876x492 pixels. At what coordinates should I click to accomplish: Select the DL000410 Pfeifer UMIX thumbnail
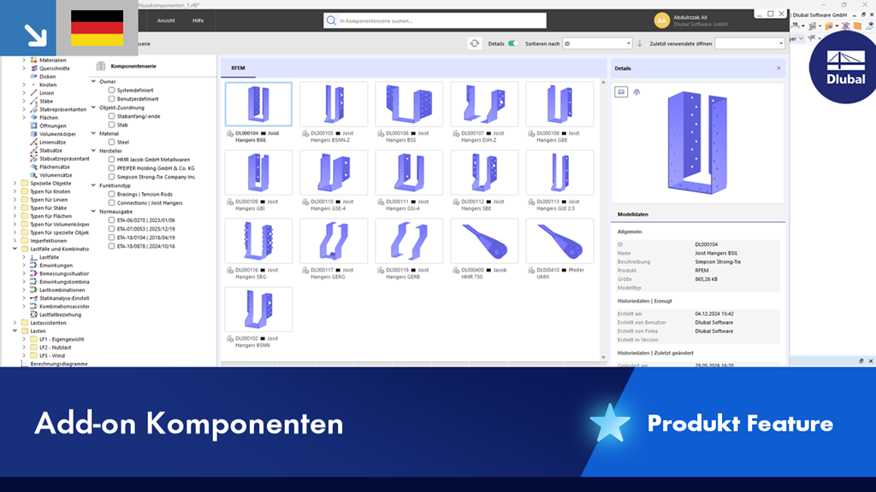[559, 240]
